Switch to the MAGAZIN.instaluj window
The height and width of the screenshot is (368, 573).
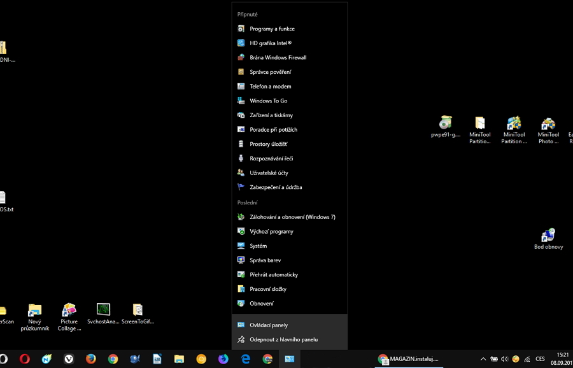pos(411,358)
